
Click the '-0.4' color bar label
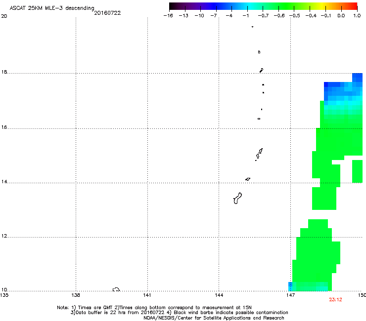311,16
